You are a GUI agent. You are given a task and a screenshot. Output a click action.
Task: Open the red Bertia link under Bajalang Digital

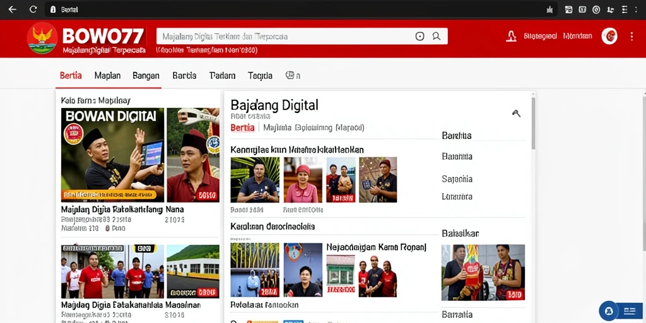point(242,127)
